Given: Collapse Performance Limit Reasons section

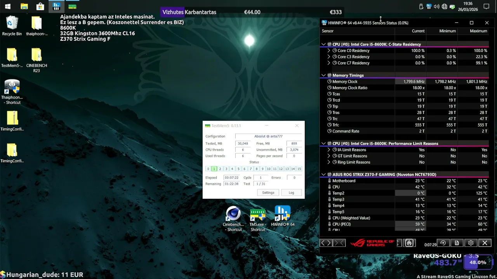Looking at the screenshot, I should pos(323,143).
